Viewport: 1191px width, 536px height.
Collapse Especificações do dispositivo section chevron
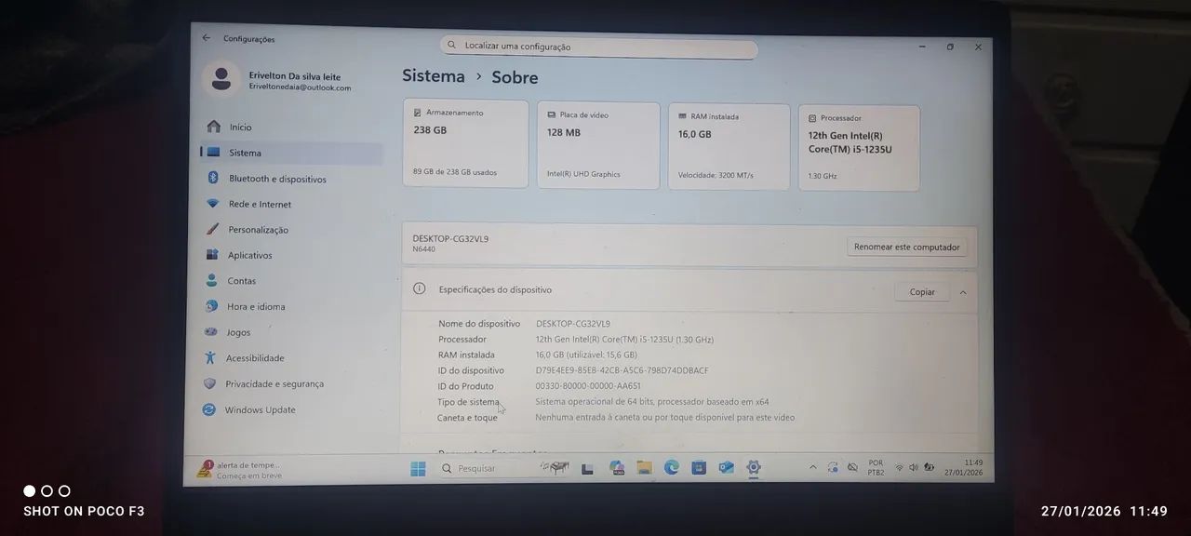[x=962, y=292]
